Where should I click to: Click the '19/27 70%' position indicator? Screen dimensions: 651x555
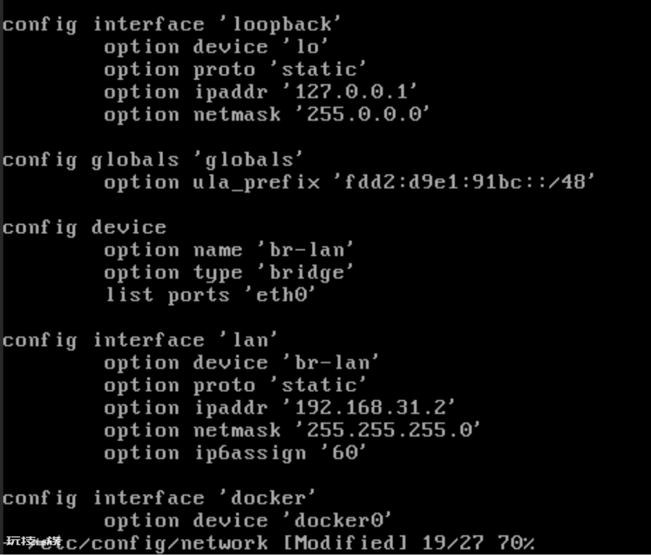click(x=478, y=543)
